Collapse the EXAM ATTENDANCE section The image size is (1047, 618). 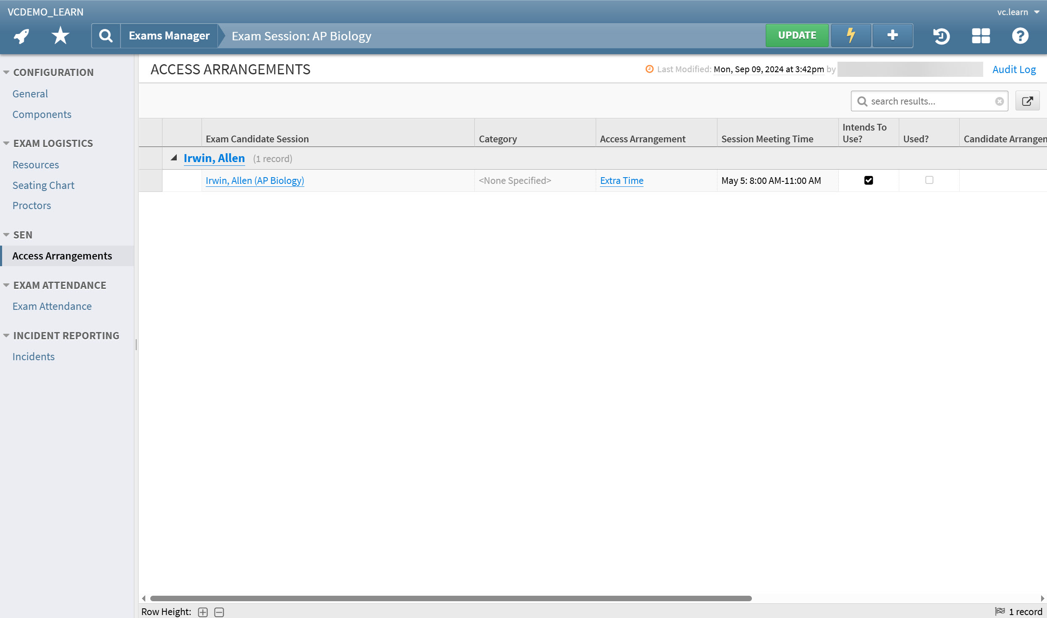6,285
